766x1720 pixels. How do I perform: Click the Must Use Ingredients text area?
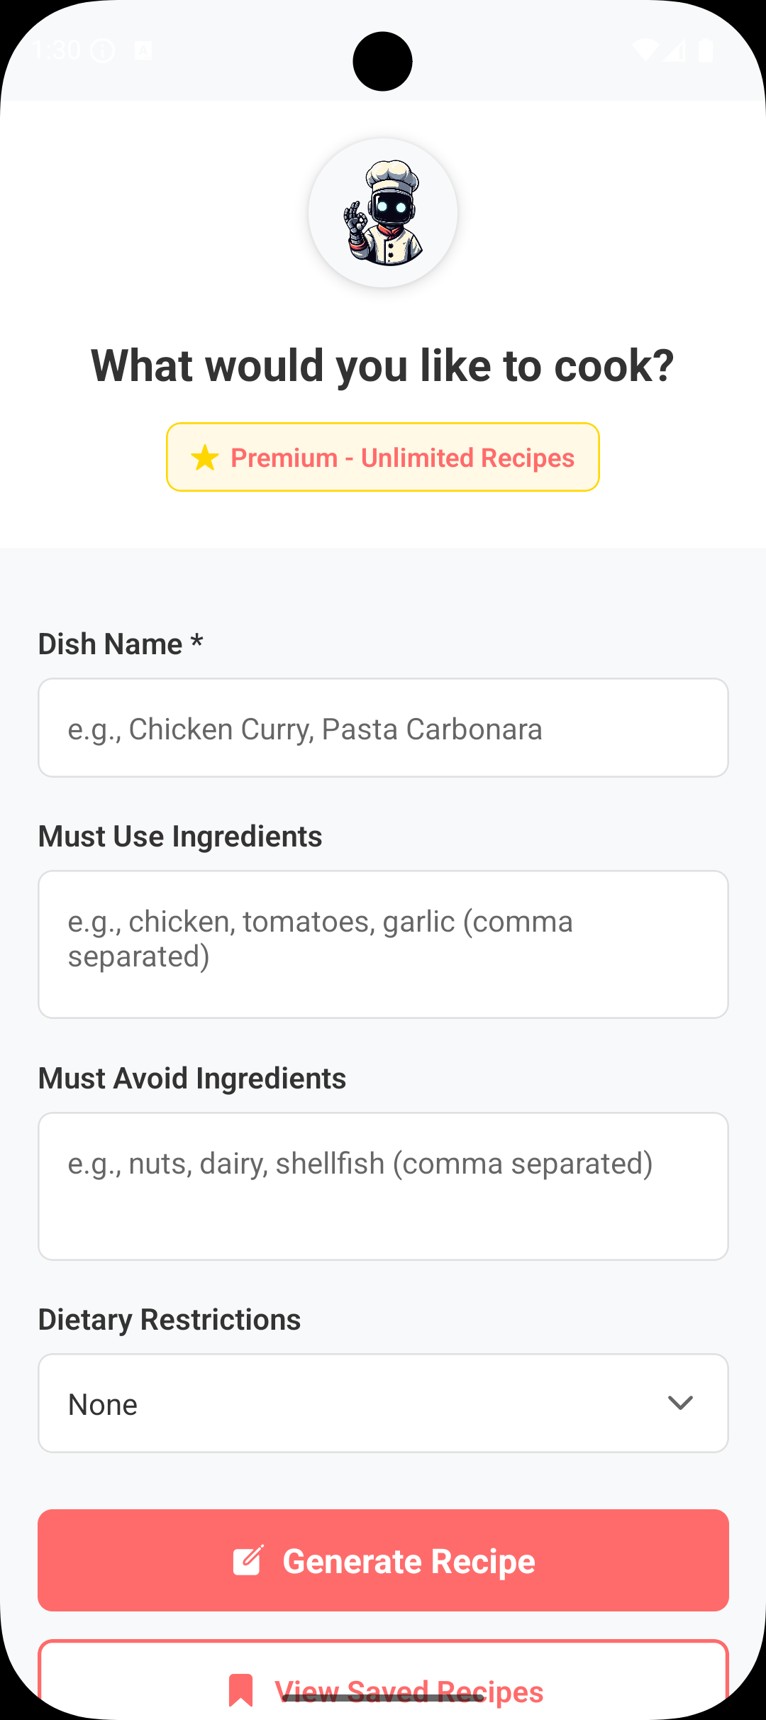pyautogui.click(x=383, y=944)
